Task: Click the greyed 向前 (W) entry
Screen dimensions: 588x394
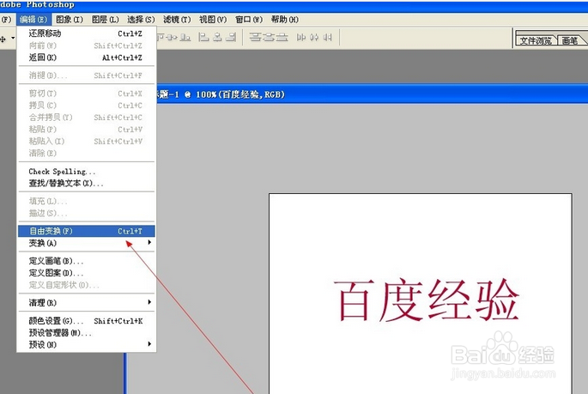Action: (x=86, y=45)
